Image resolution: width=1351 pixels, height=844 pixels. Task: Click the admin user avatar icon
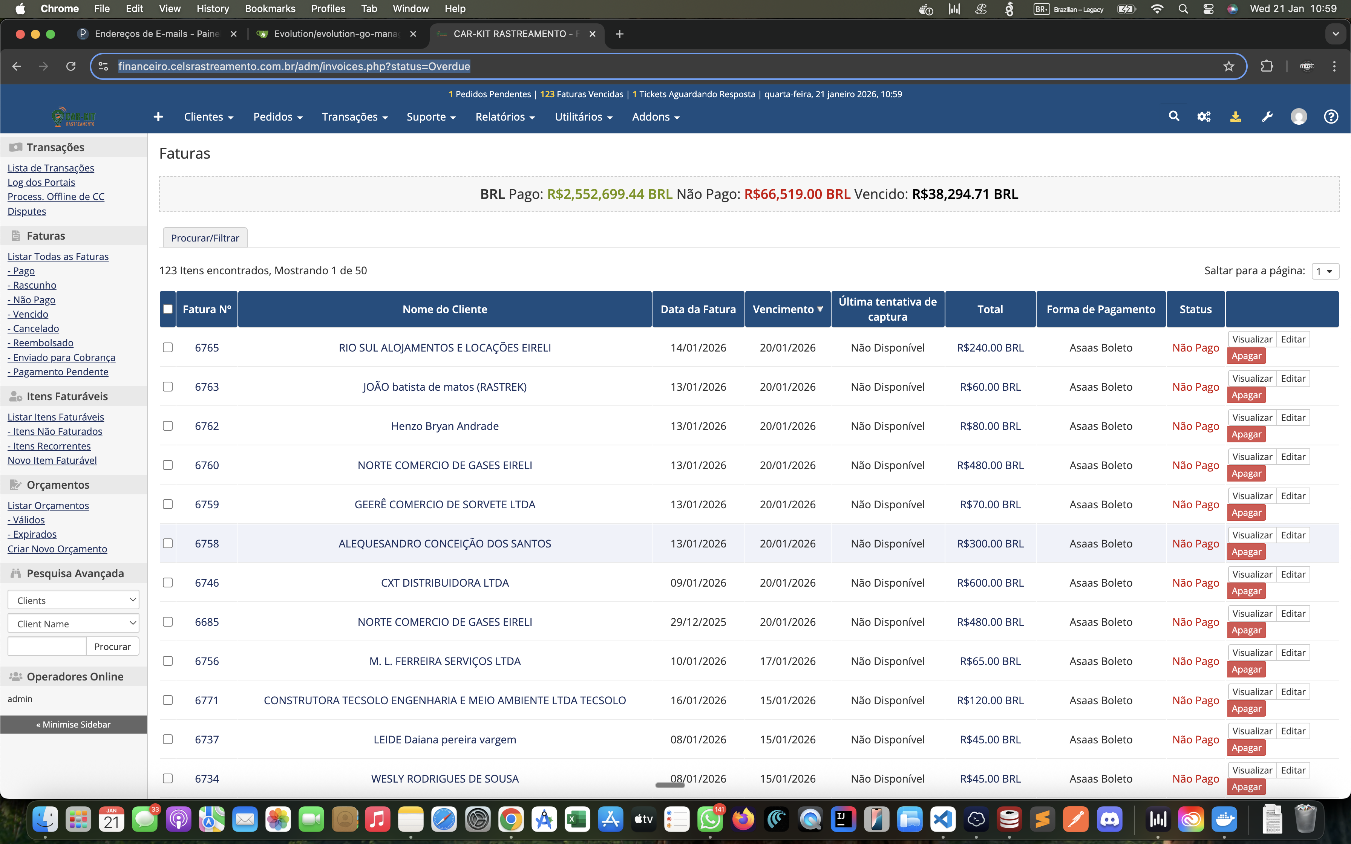(x=1299, y=117)
